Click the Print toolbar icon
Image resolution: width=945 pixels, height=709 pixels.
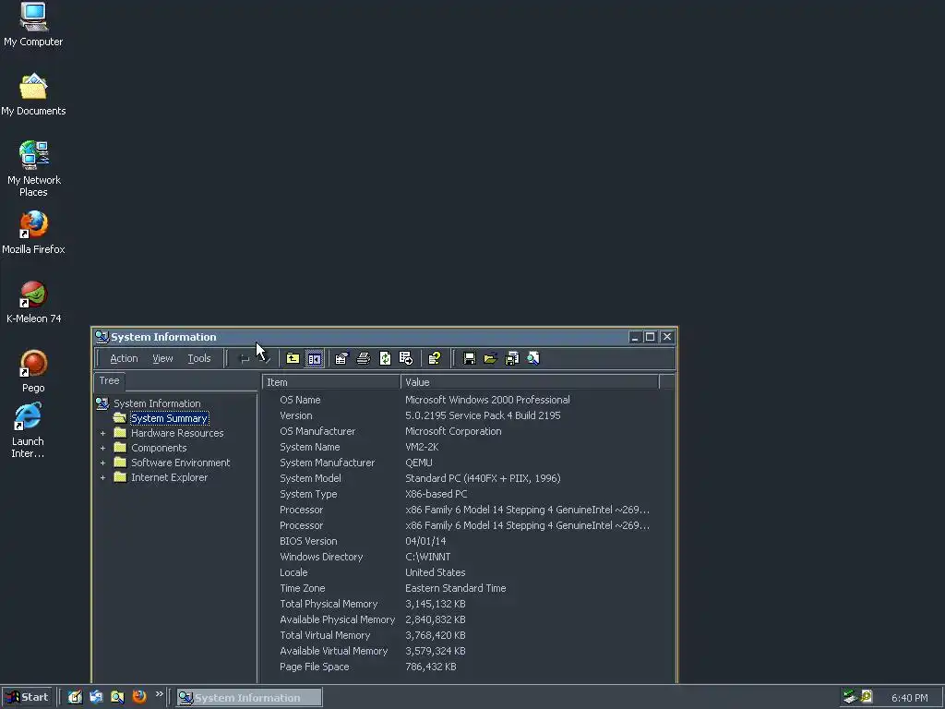click(364, 359)
